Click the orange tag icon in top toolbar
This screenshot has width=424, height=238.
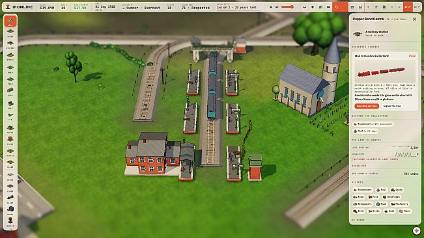point(336,7)
